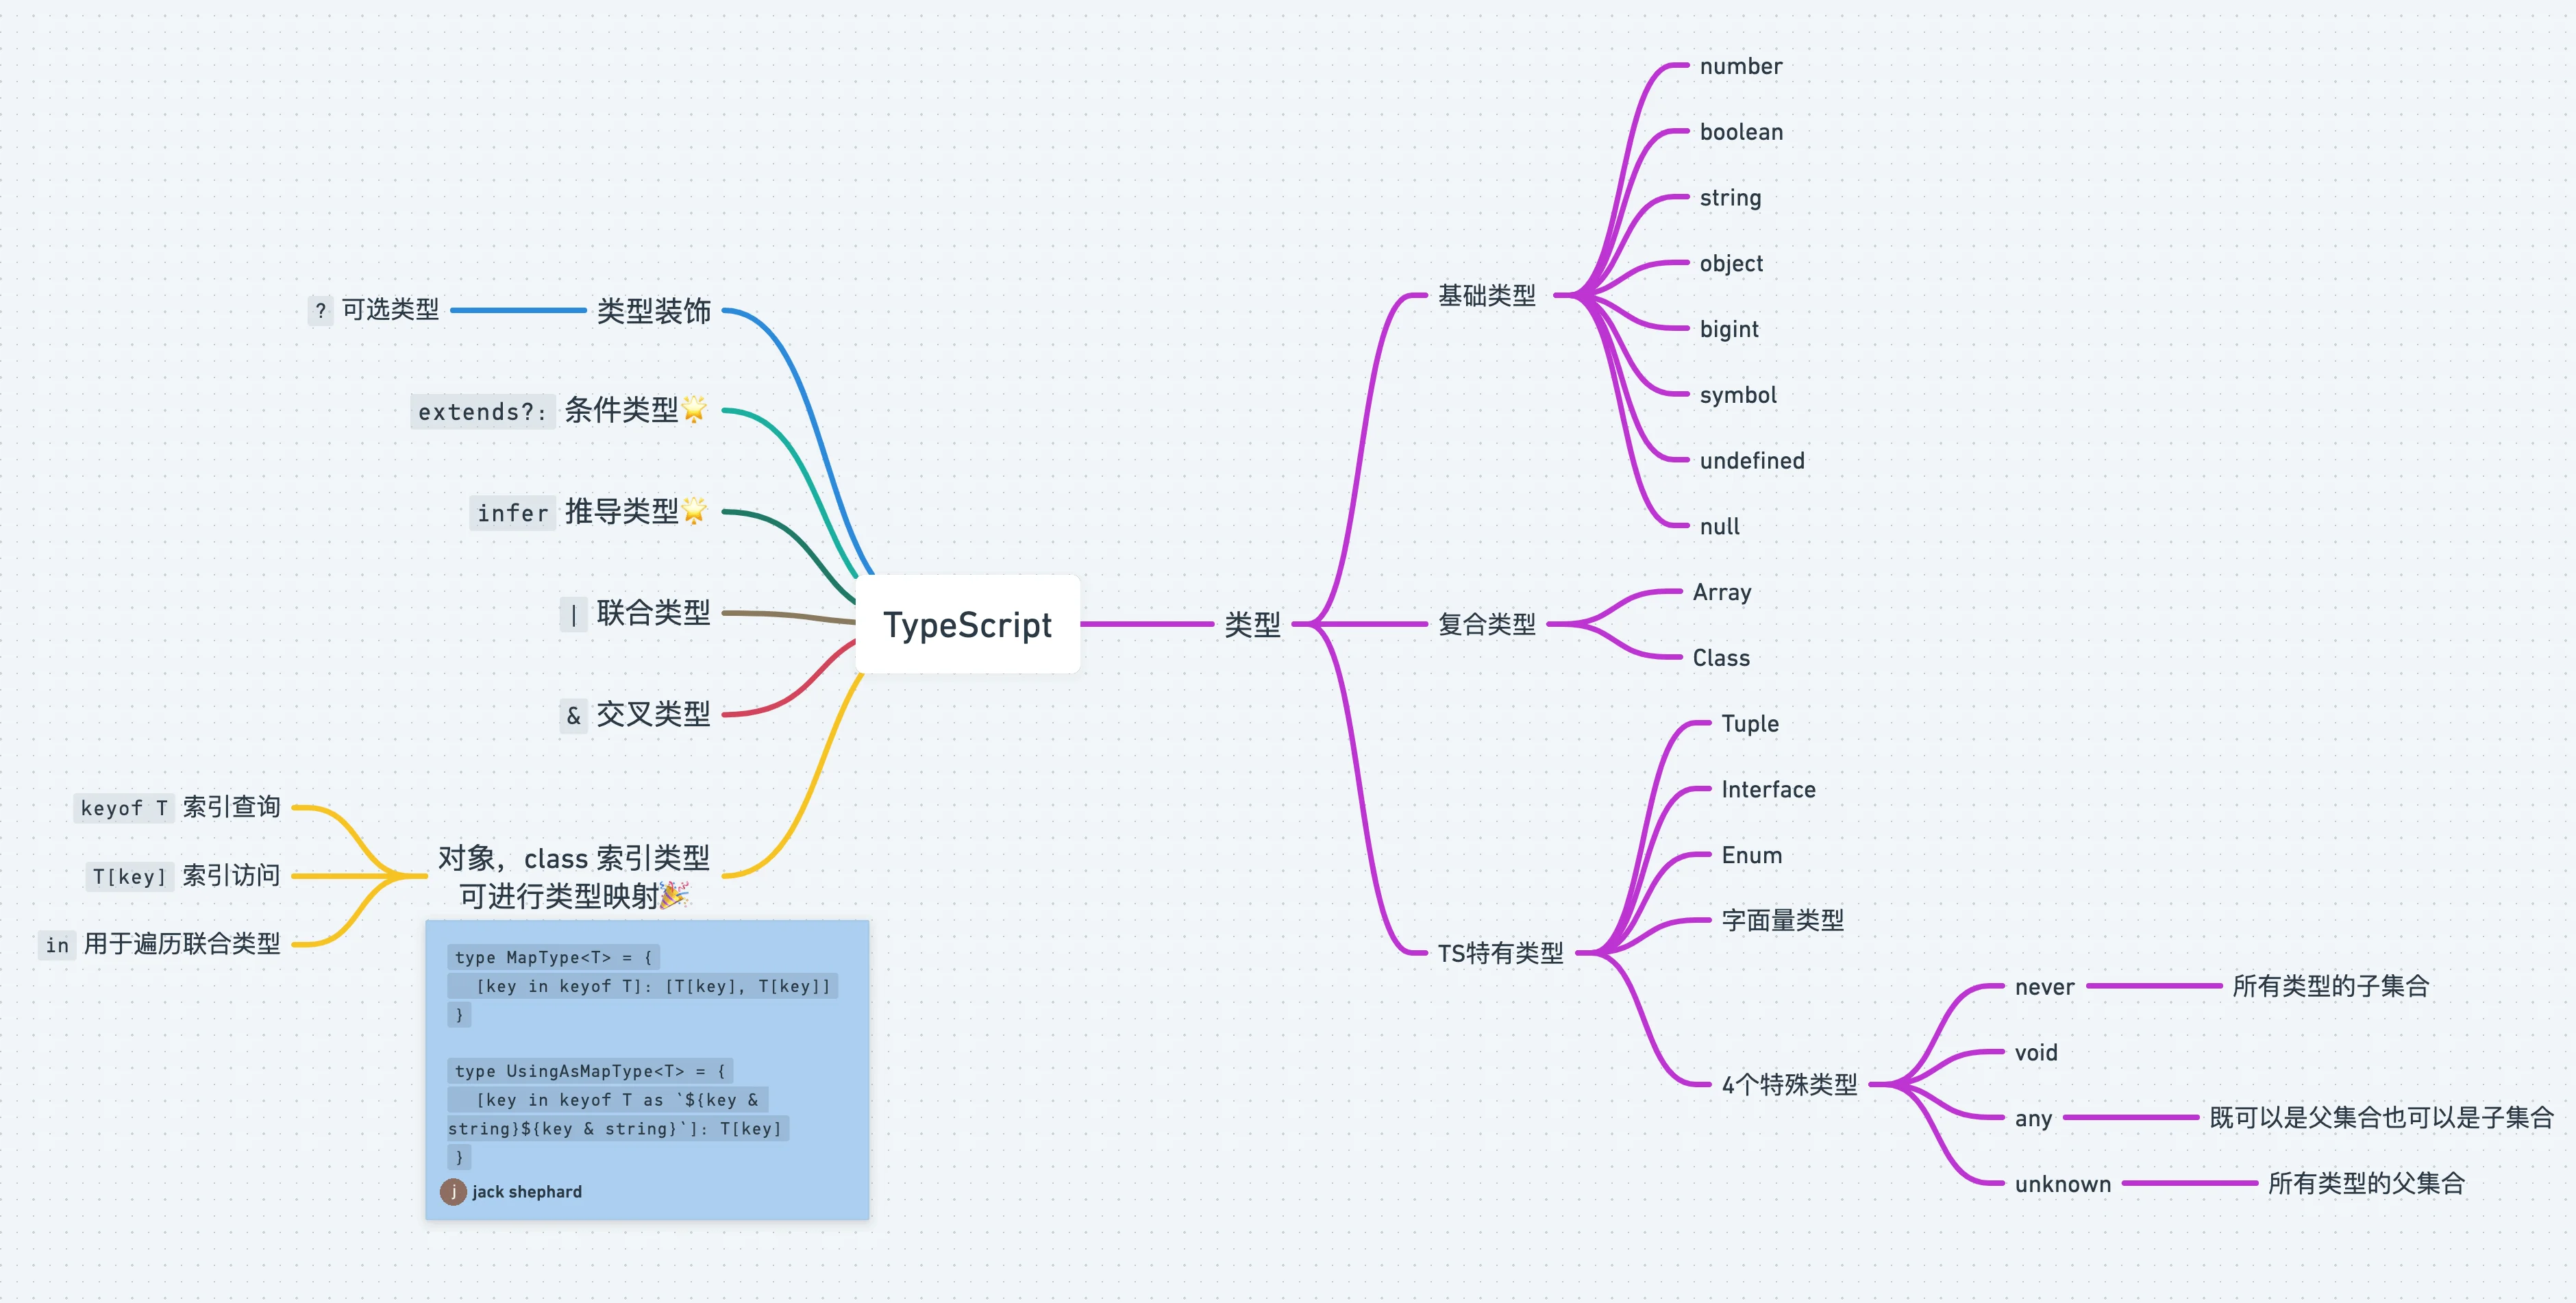Click jack shephard avatar icon
Screen dimensions: 2576x1303
click(453, 1192)
